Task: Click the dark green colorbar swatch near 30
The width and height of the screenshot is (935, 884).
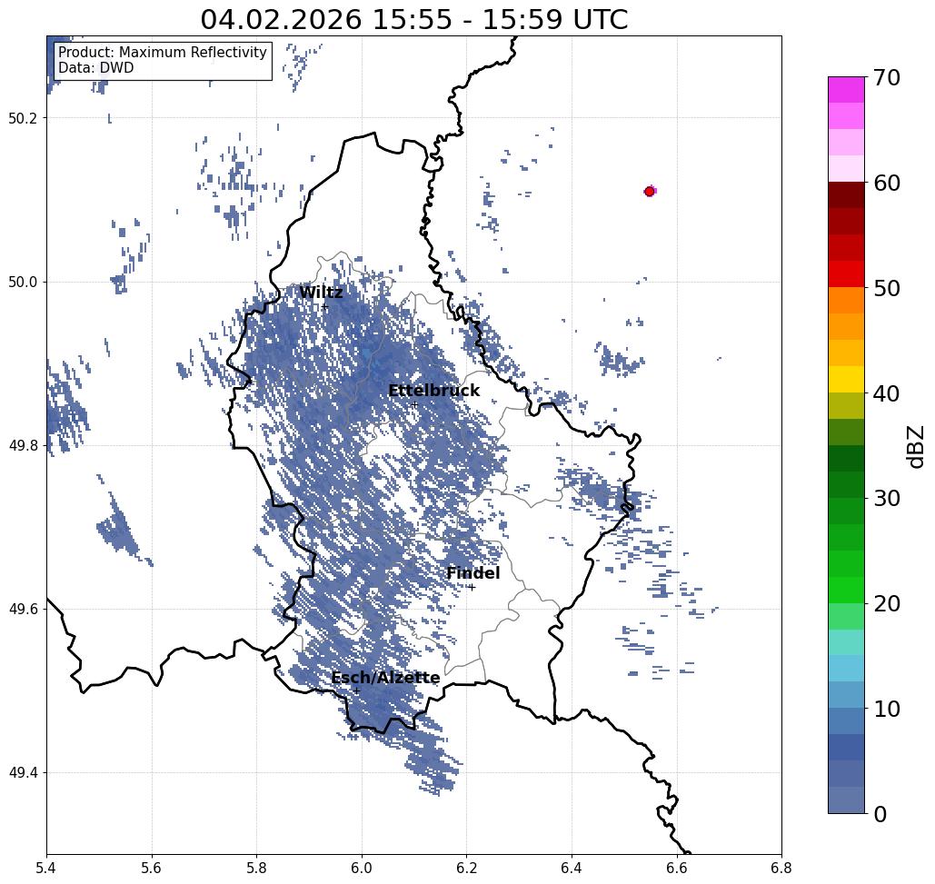Action: coord(846,484)
